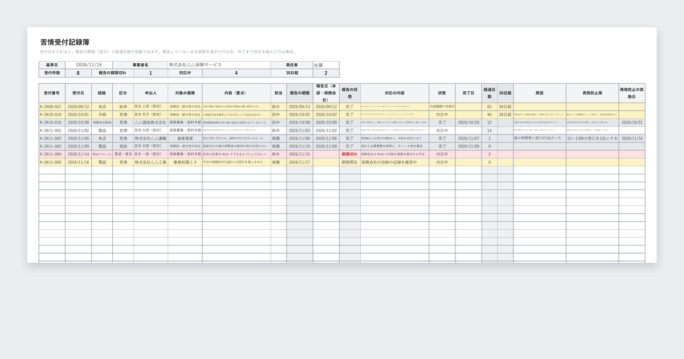The image size is (684, 359).
Task: Select prevention date 2026/10/31
Action: [x=632, y=123]
